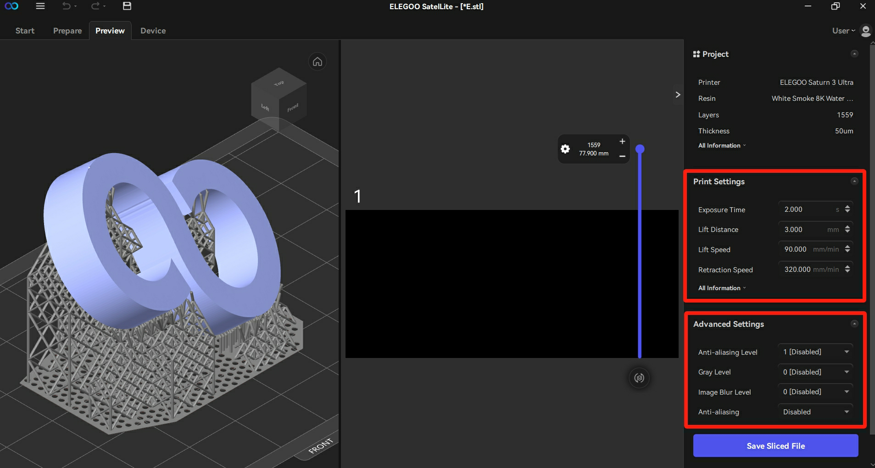
Task: Open the undo history dropdown arrow
Action: pyautogui.click(x=75, y=6)
